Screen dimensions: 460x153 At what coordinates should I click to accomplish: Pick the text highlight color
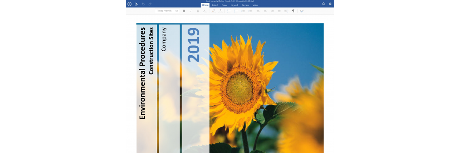(x=213, y=11)
